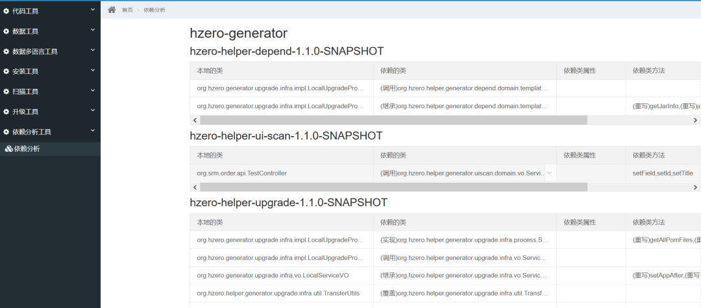Open the 升级工具 sidebar menu

(26, 112)
